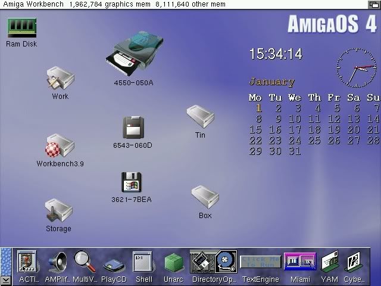Launch Unarc green box icon
The height and width of the screenshot is (286, 381).
pyautogui.click(x=173, y=262)
